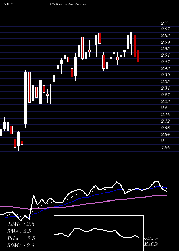Select the 2.2 price axis label

coord(164,108)
